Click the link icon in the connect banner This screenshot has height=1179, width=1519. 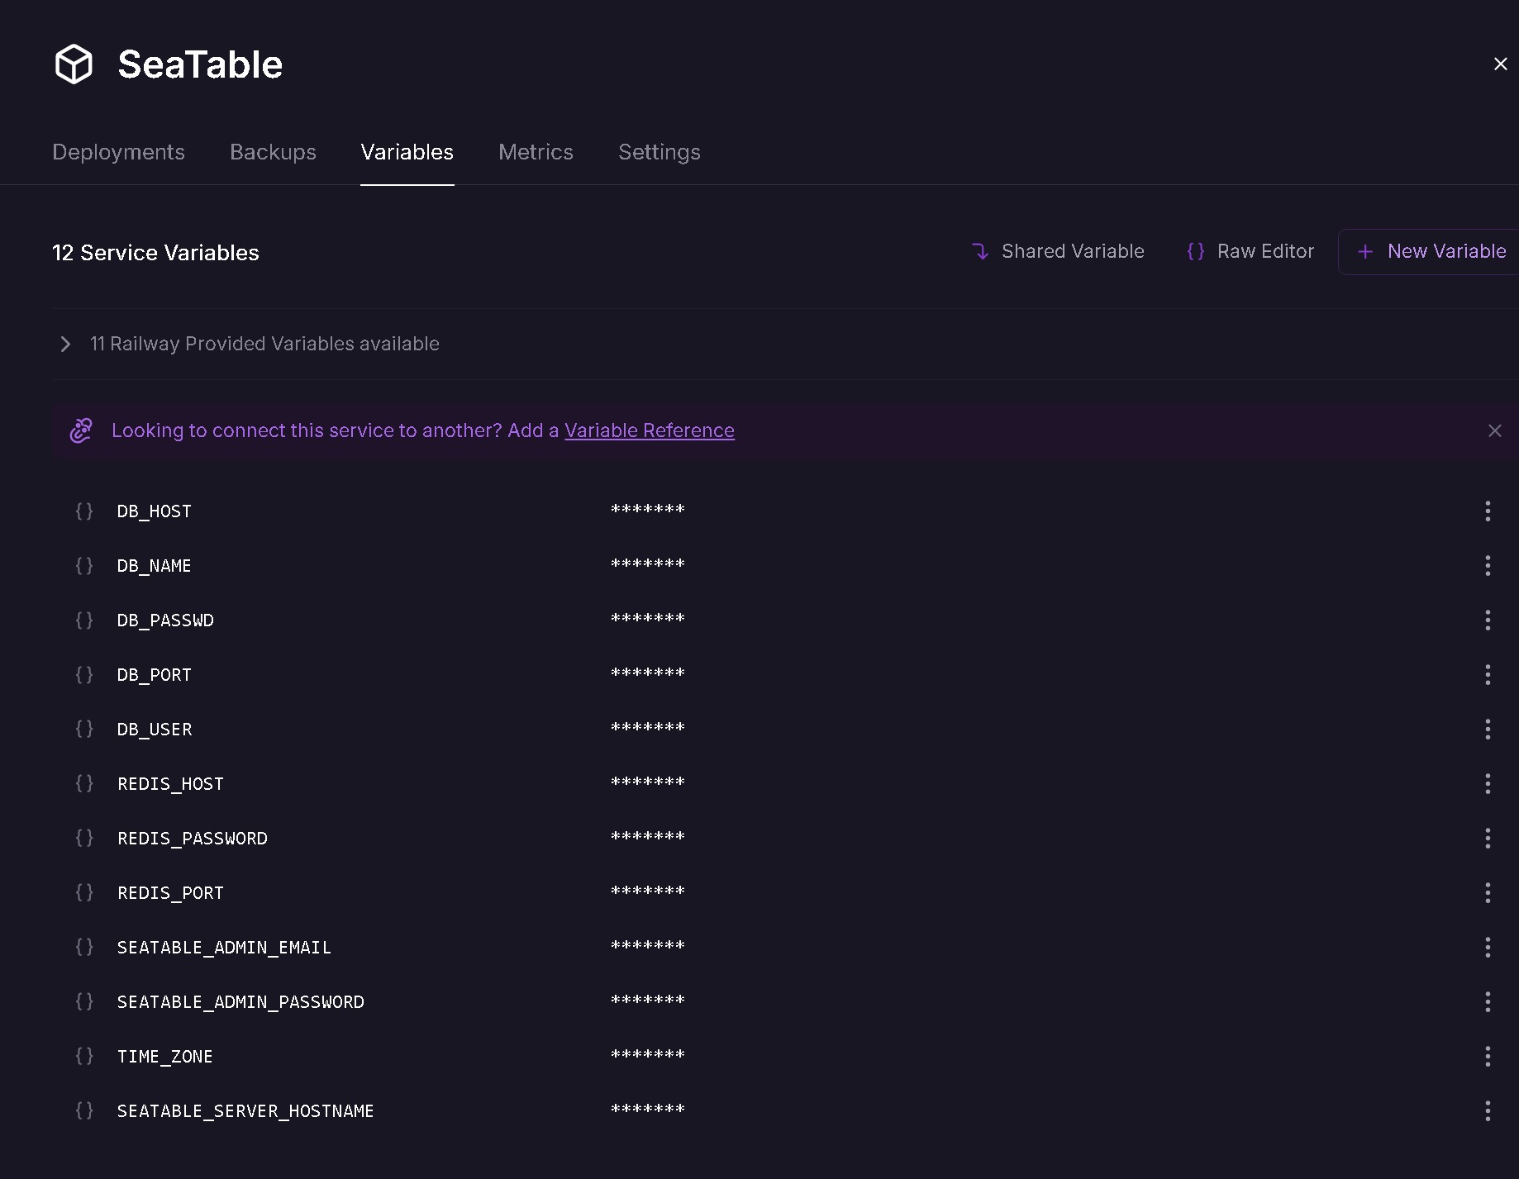[x=81, y=430]
